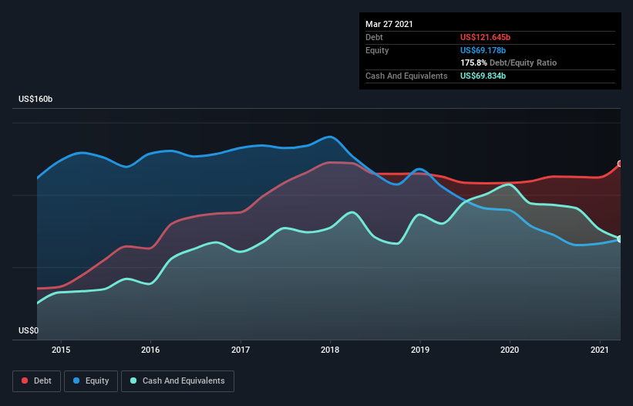
Task: Click the 175.8% Debt/Equity Ratio text
Action: coord(508,63)
